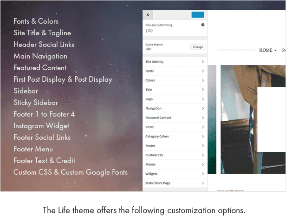The height and width of the screenshot is (216, 286).
Task: Expand the Menus section
Action: [175, 164]
